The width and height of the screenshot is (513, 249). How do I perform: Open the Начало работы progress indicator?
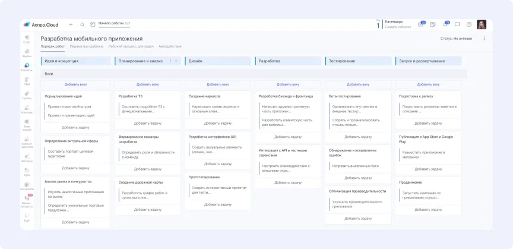(114, 23)
